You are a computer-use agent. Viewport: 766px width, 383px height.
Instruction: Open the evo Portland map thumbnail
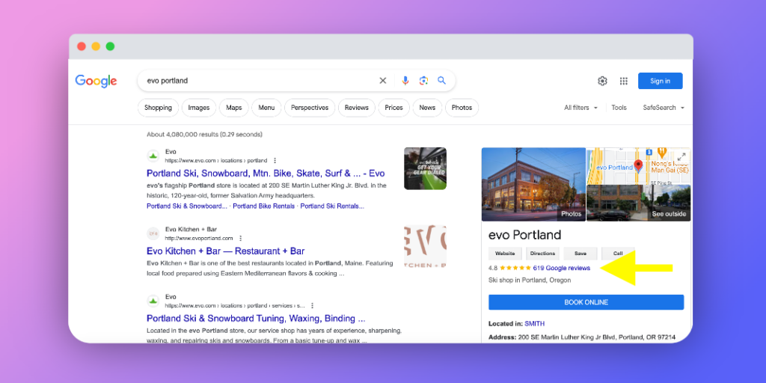coord(639,165)
